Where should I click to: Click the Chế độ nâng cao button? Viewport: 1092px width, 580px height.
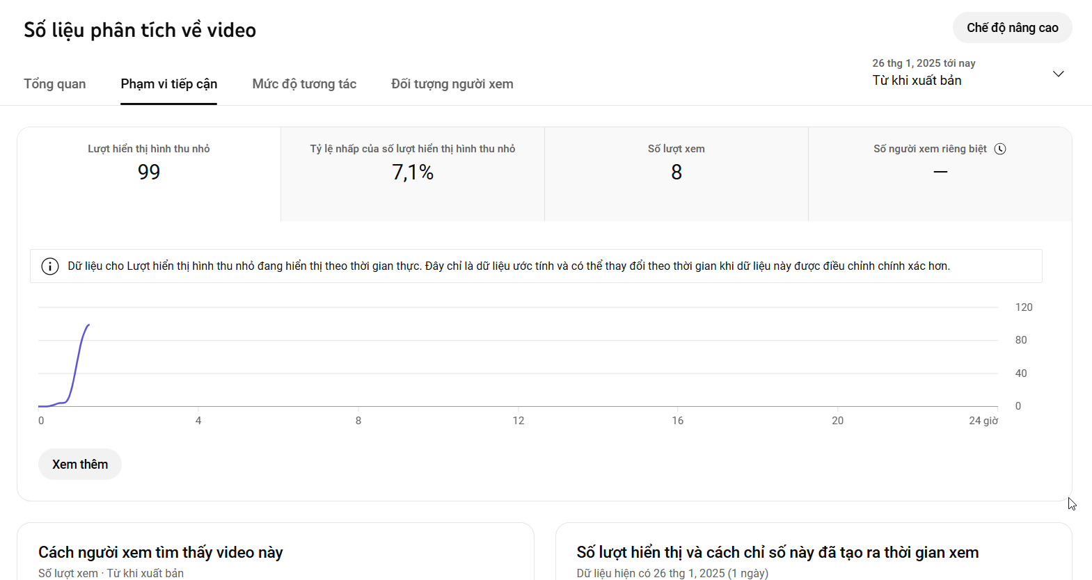point(1012,28)
